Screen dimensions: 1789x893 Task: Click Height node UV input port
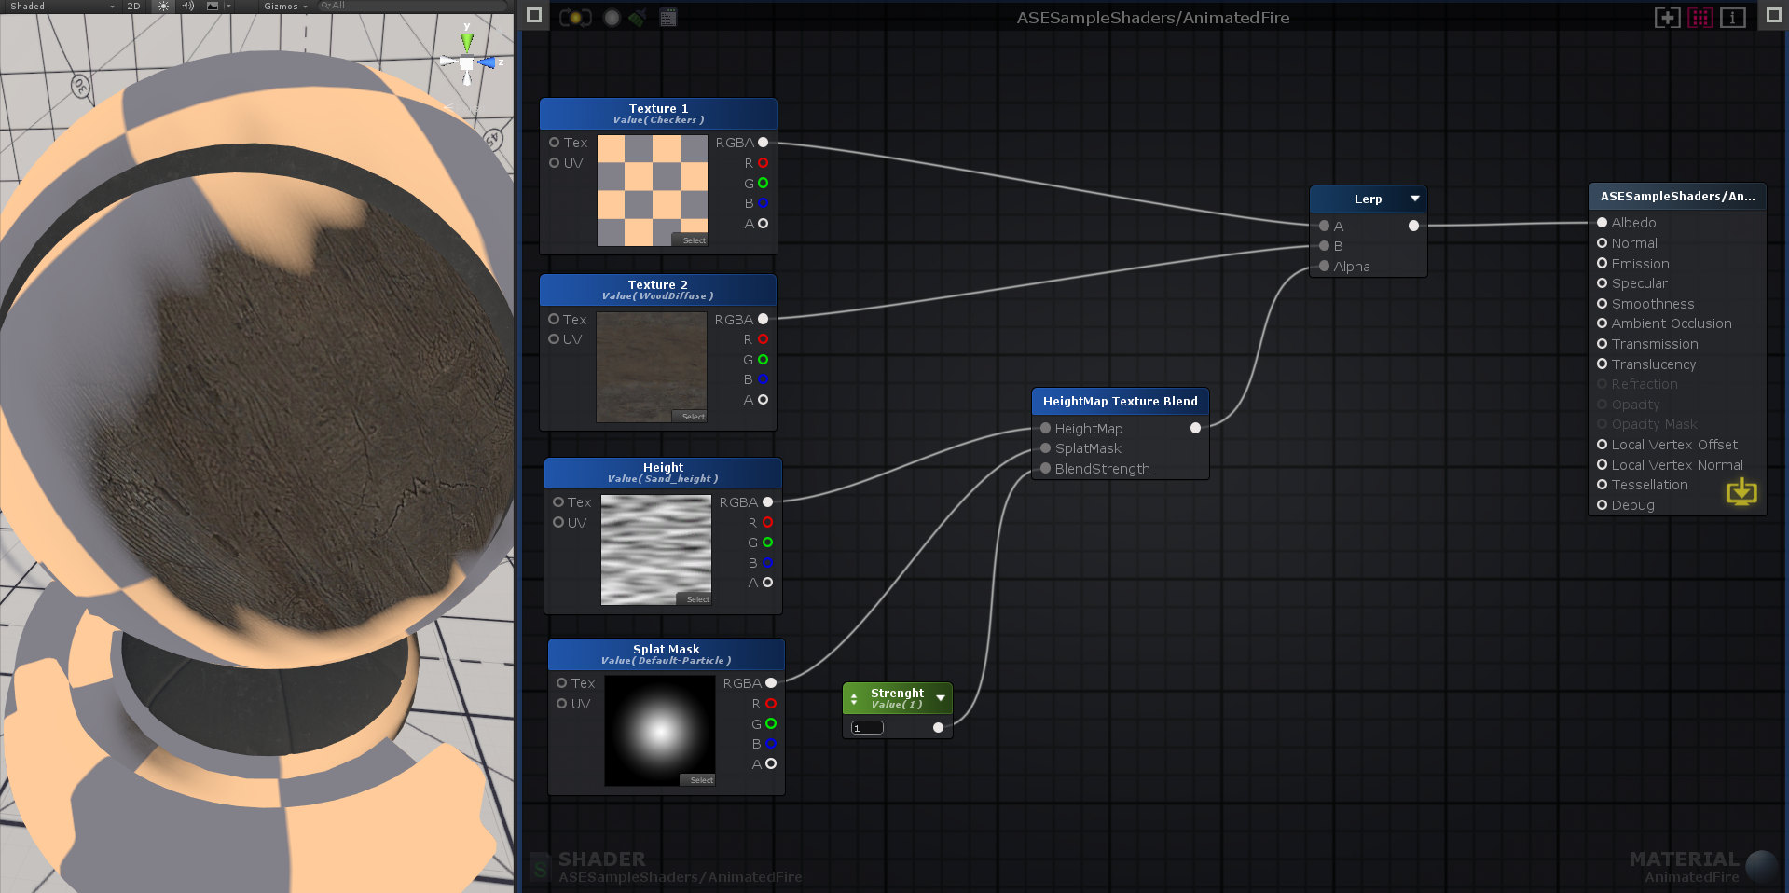(558, 522)
